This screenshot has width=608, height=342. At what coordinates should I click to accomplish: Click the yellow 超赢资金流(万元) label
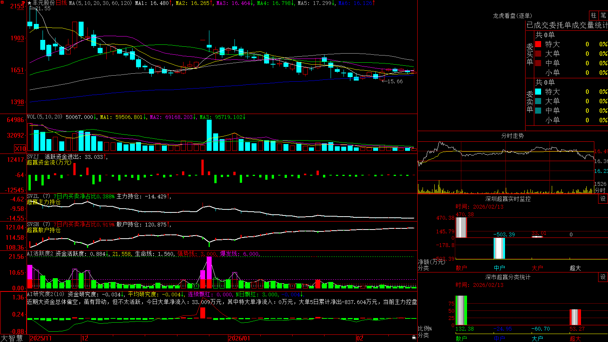click(x=49, y=162)
